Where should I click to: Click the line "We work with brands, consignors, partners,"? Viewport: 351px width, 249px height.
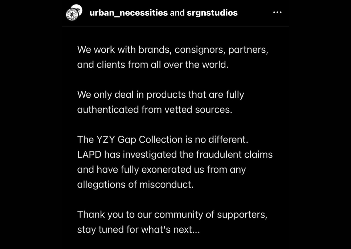(x=173, y=50)
